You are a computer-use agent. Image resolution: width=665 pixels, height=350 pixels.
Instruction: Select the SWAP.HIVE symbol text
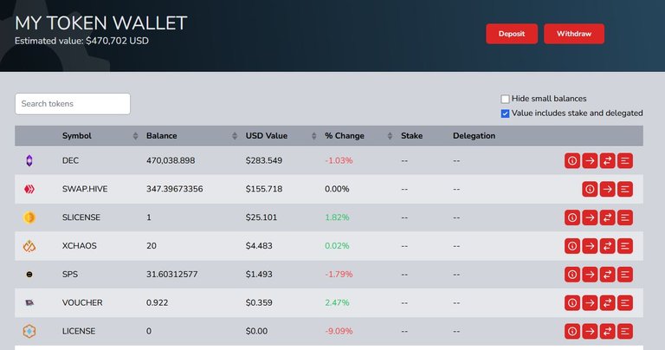tap(85, 189)
